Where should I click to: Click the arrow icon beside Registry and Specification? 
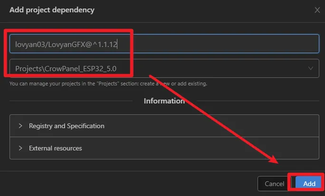20,126
